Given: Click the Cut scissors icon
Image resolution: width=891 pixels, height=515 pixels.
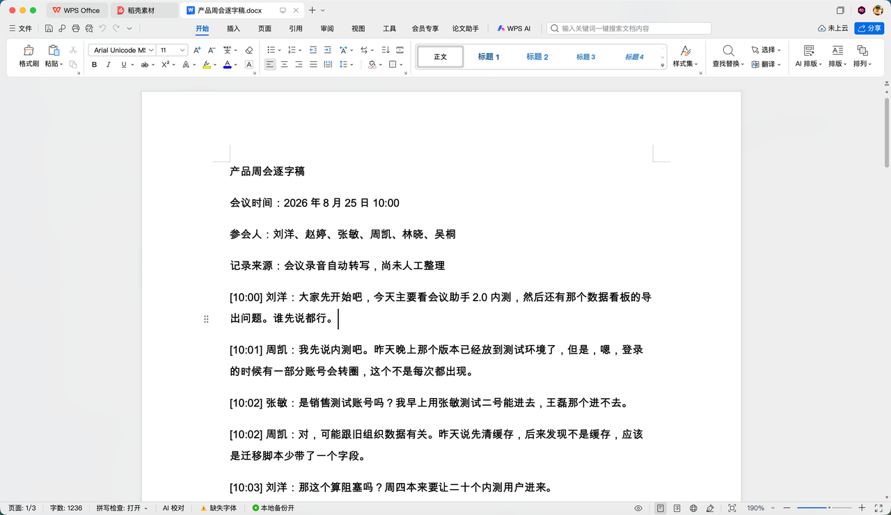Looking at the screenshot, I should tap(73, 50).
